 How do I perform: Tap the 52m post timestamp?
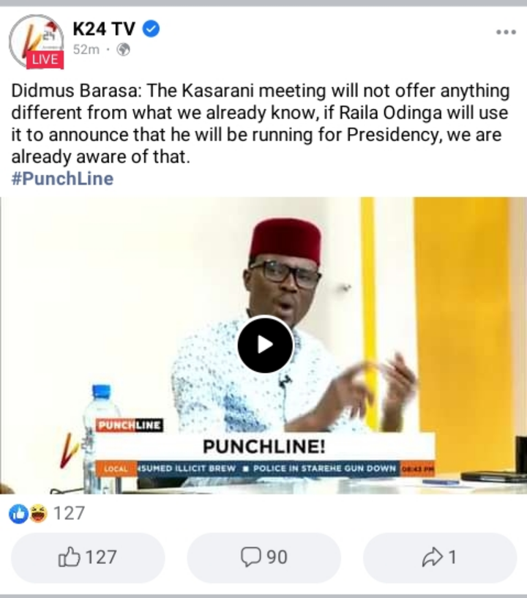click(86, 50)
